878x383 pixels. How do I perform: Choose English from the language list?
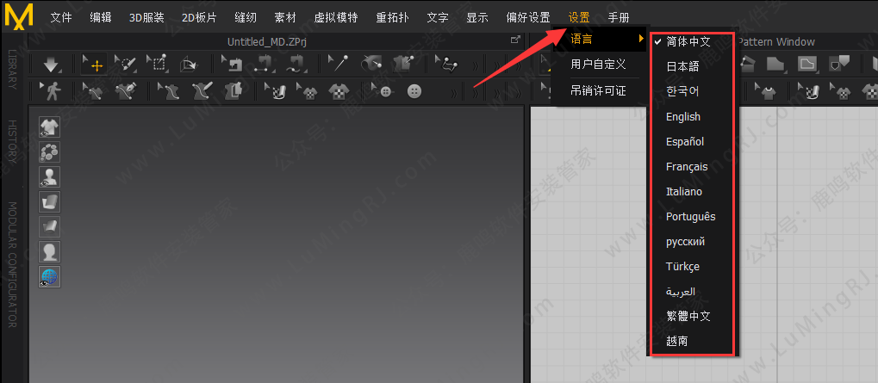point(683,117)
